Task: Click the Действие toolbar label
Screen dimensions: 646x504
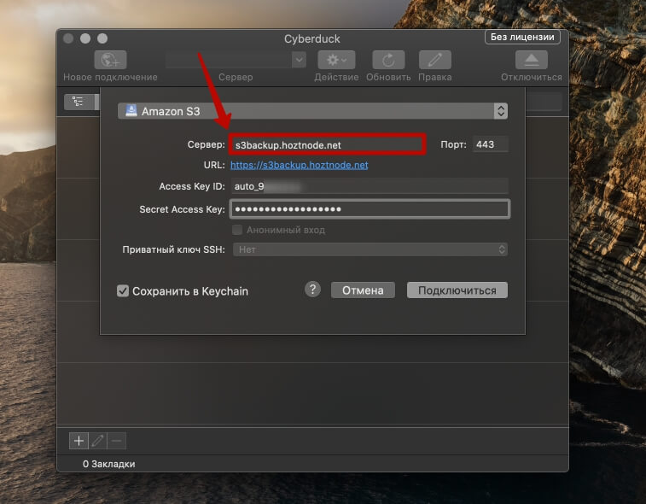Action: [x=336, y=77]
